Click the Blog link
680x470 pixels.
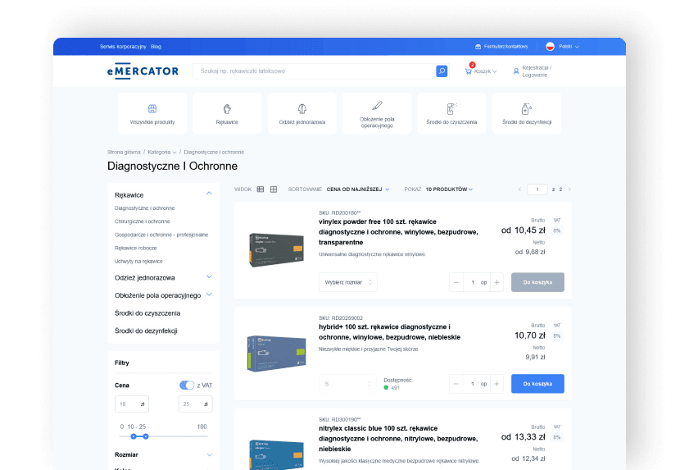[156, 47]
